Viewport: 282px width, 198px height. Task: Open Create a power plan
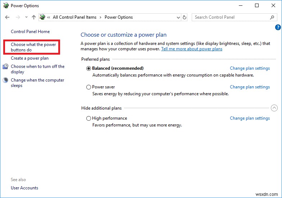[x=29, y=58]
